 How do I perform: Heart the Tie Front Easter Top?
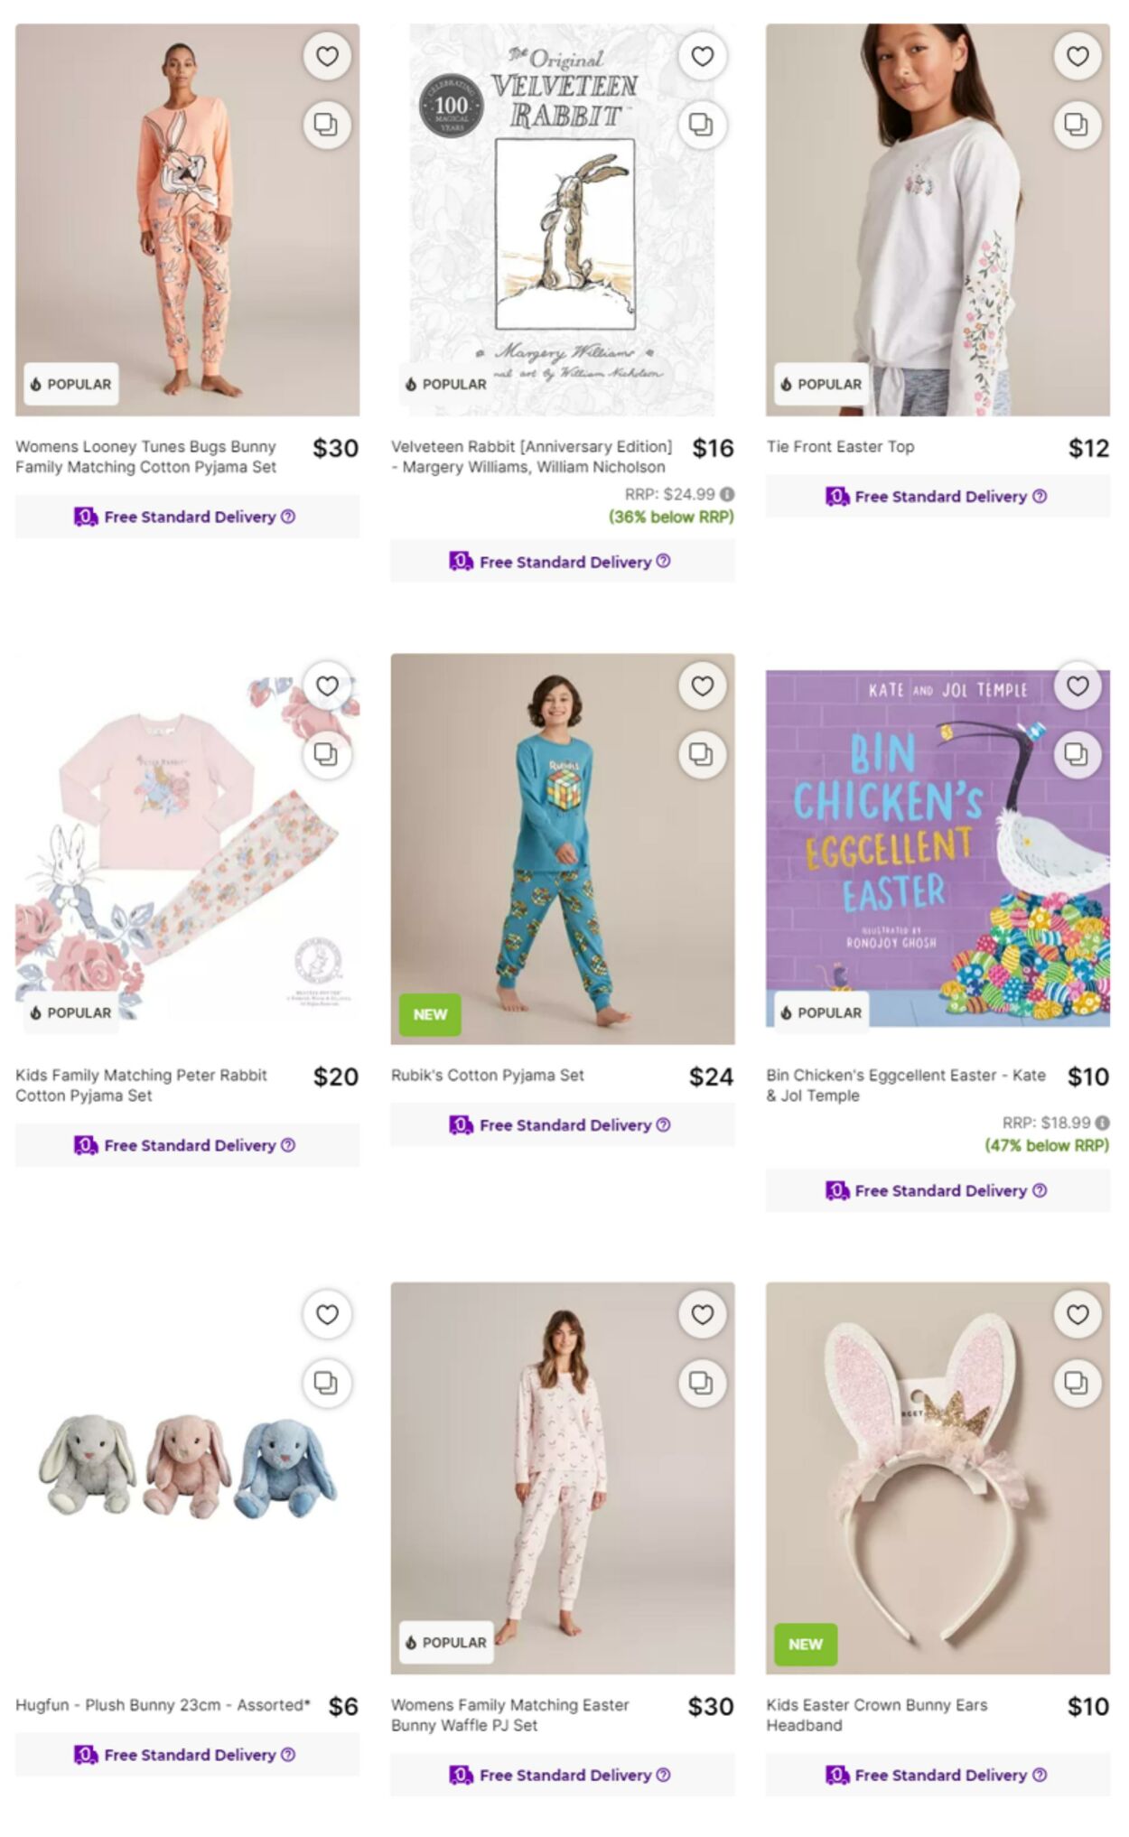point(1078,56)
